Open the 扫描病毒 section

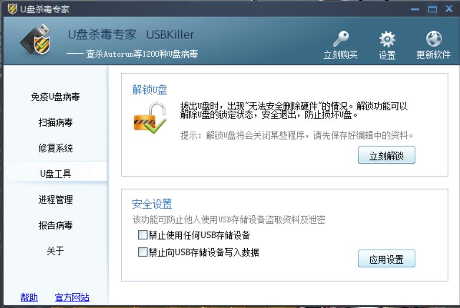click(x=55, y=122)
